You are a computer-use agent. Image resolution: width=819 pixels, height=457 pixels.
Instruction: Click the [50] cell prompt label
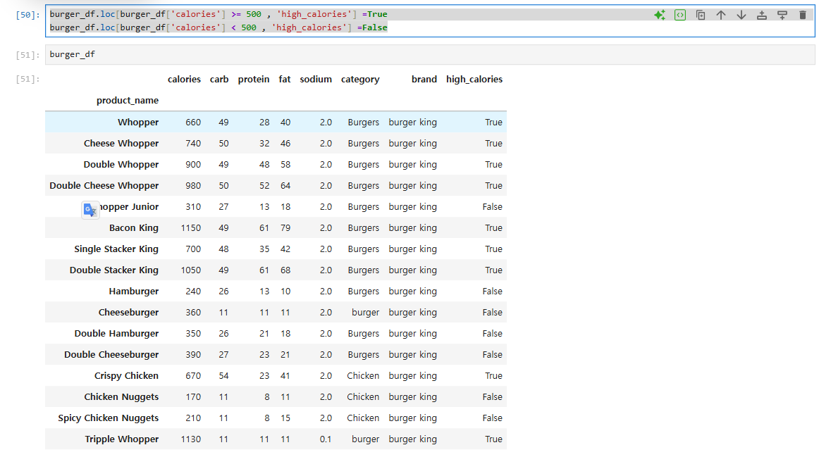pos(27,15)
